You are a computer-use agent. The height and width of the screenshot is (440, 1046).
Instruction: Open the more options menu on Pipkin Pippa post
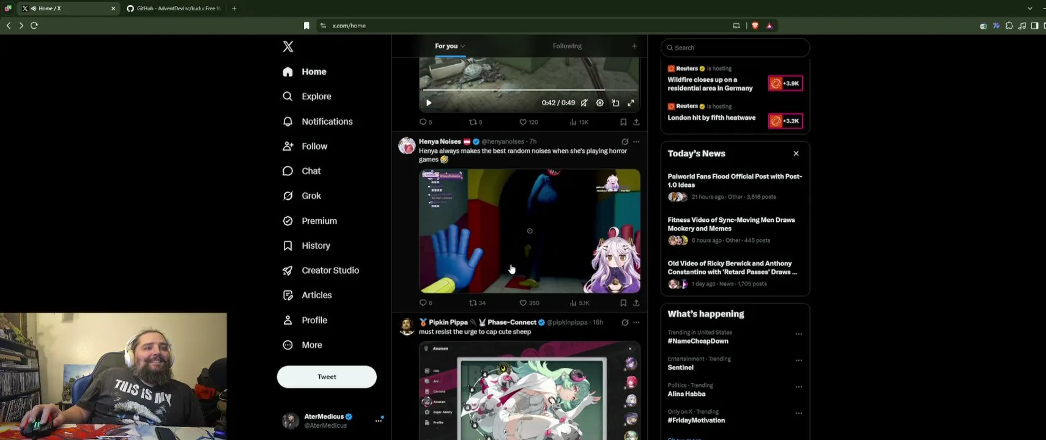click(636, 322)
